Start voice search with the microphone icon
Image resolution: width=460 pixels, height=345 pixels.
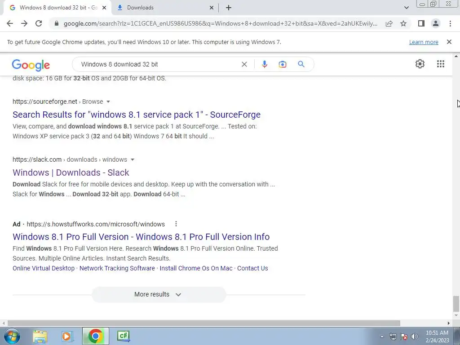(264, 64)
